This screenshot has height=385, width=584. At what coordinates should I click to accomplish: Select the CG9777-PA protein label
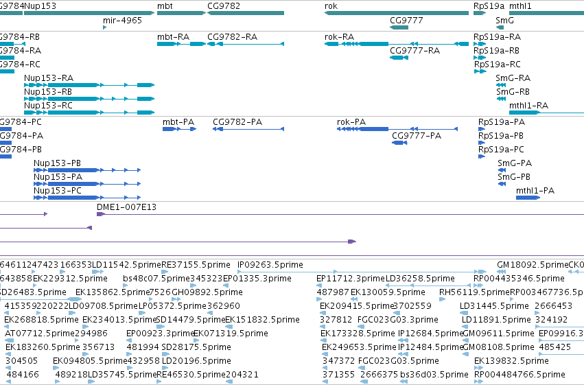(417, 136)
